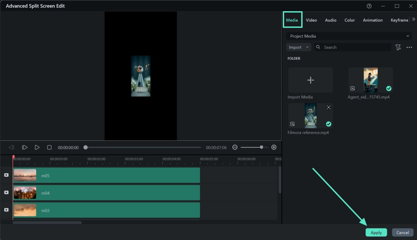Select the m03 clip in timeline
417x240 pixels.
coord(106,210)
